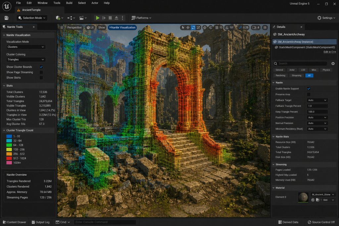Open the add content (cube plus) toolbar menu
Screen dimensions: 339x226
coord(59,18)
